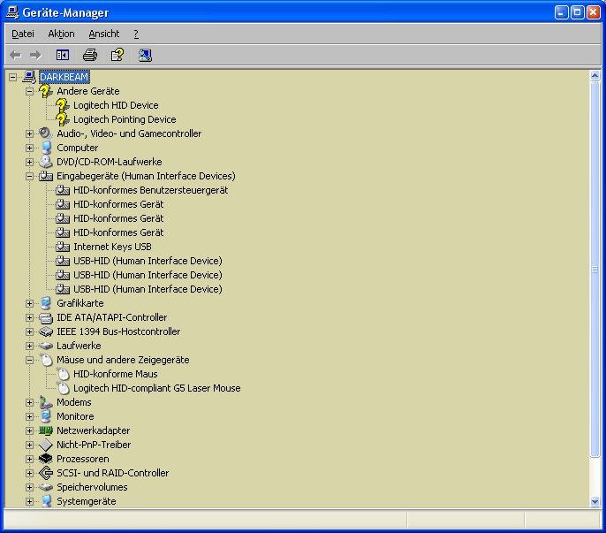Click the Prozessoren chip icon
The height and width of the screenshot is (533, 606).
click(x=46, y=459)
